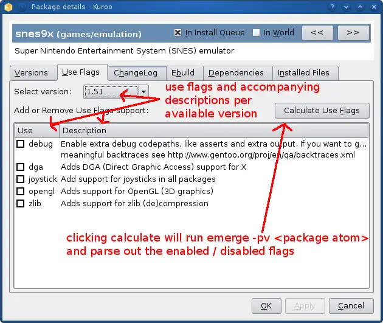Select 'Adds DGA (Direct Graphic Access)' description

tap(153, 167)
